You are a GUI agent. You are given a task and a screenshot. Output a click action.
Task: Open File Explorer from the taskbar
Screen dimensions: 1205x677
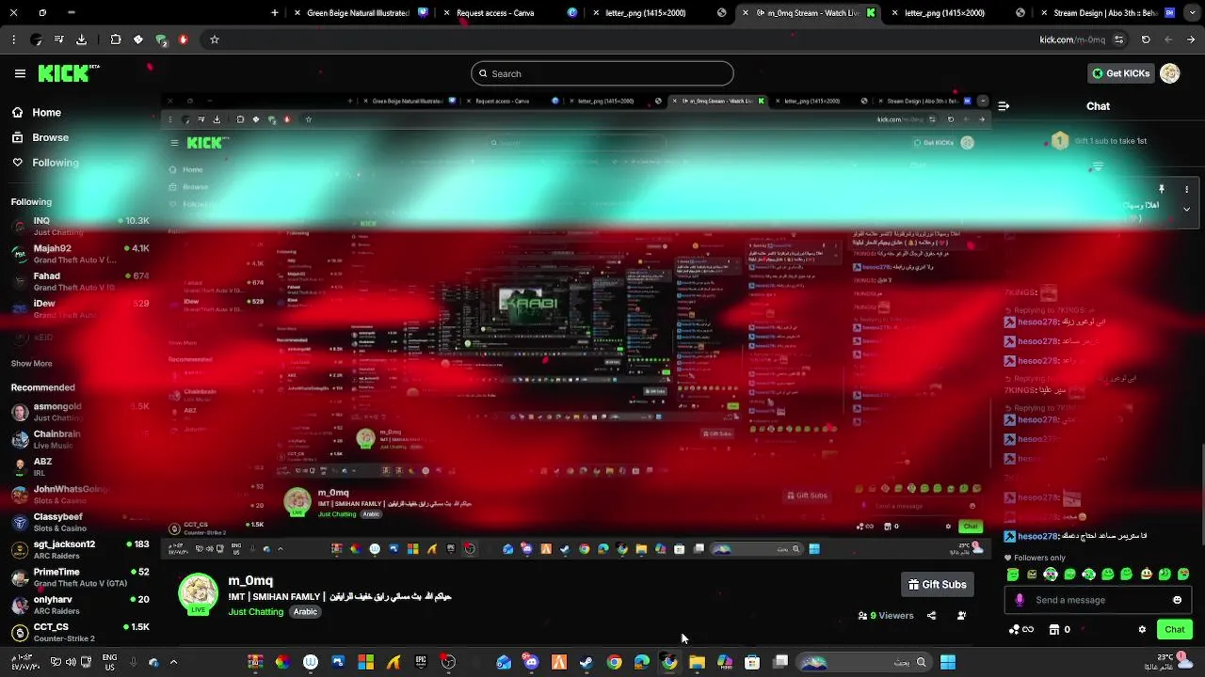coord(697,662)
